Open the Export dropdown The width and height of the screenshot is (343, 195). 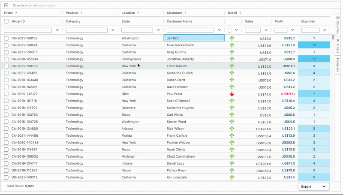click(x=313, y=186)
